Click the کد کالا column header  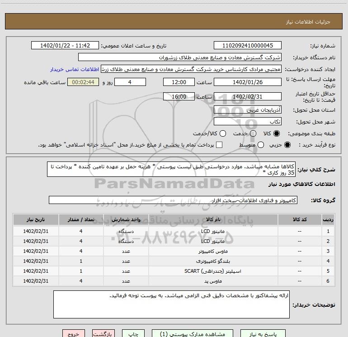coord(300,220)
